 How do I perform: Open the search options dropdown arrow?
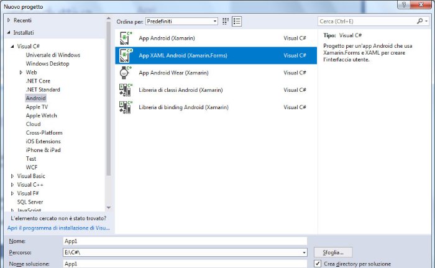click(426, 21)
